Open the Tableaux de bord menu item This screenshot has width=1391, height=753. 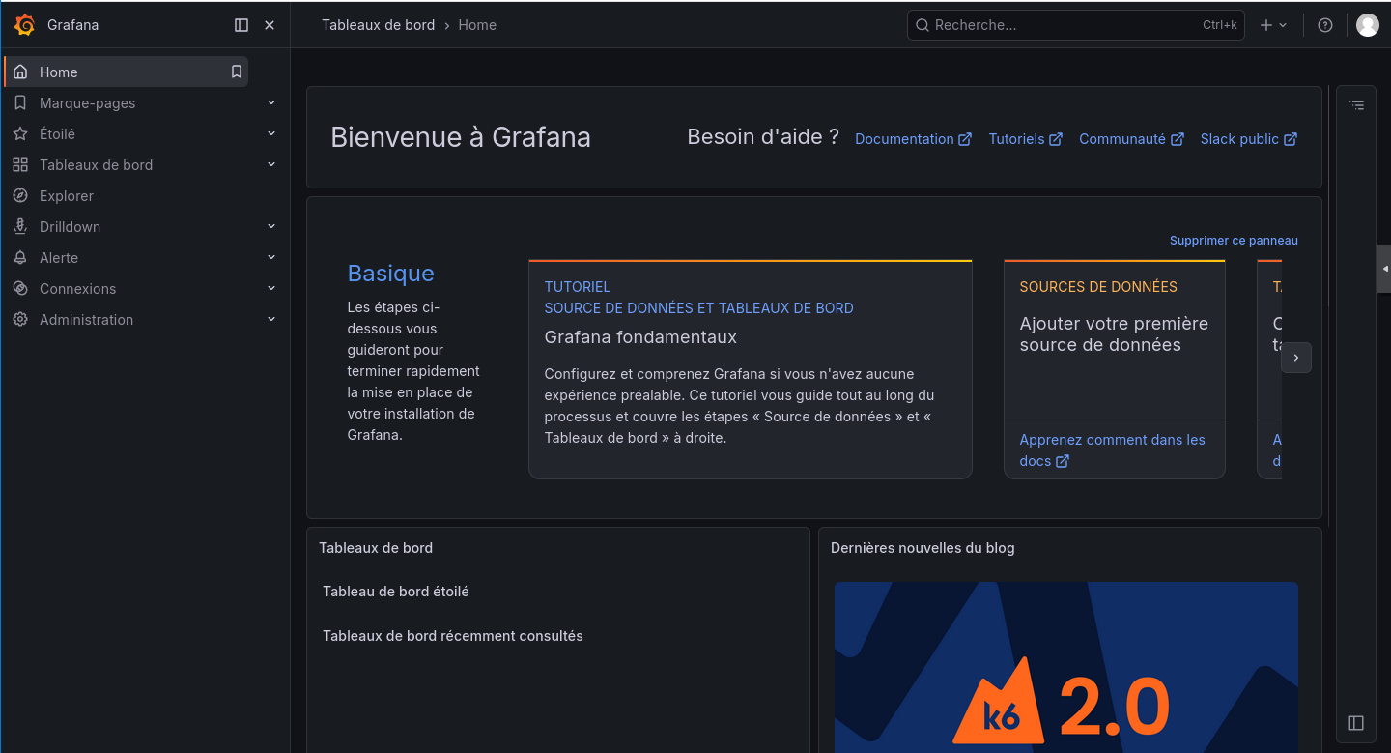(96, 164)
